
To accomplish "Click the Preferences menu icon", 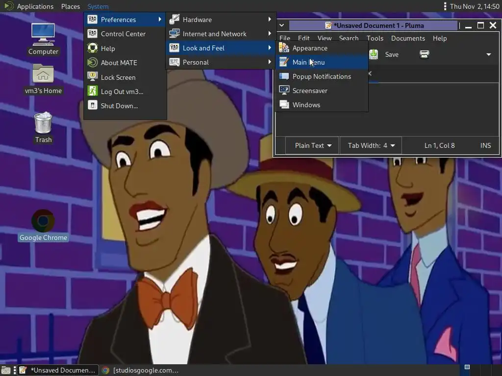I will [x=93, y=20].
